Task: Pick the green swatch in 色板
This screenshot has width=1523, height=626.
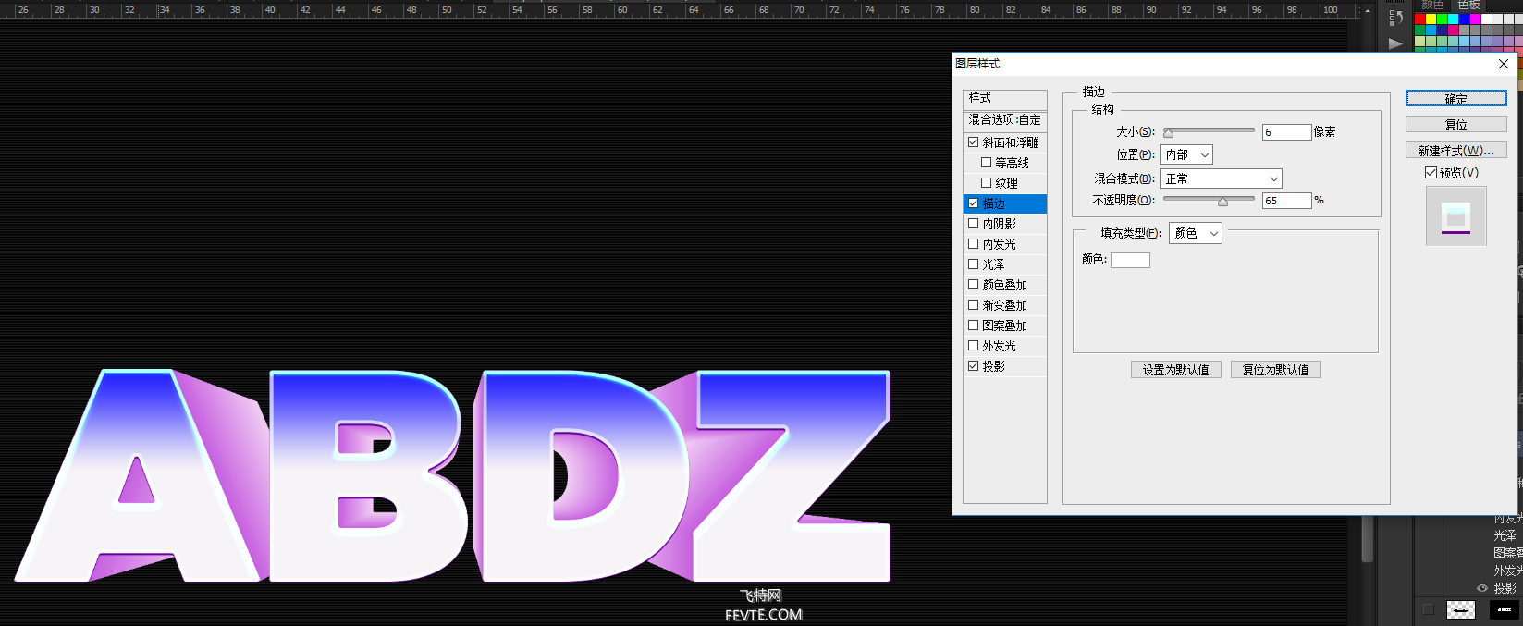Action: (x=1443, y=18)
